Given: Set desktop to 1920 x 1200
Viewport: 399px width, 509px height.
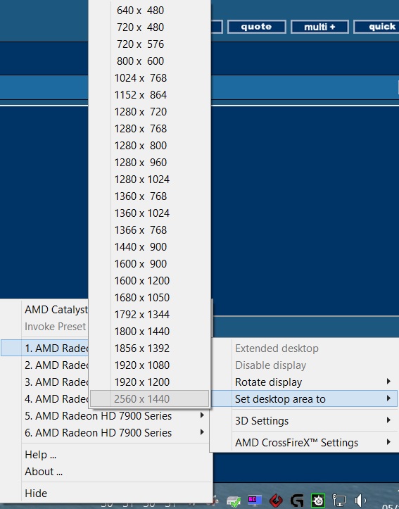Looking at the screenshot, I should [150, 382].
